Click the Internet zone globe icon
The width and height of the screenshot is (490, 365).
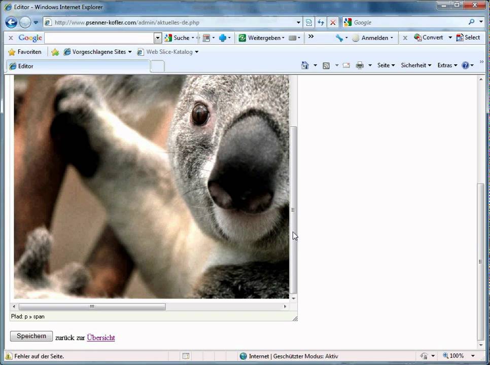point(243,356)
